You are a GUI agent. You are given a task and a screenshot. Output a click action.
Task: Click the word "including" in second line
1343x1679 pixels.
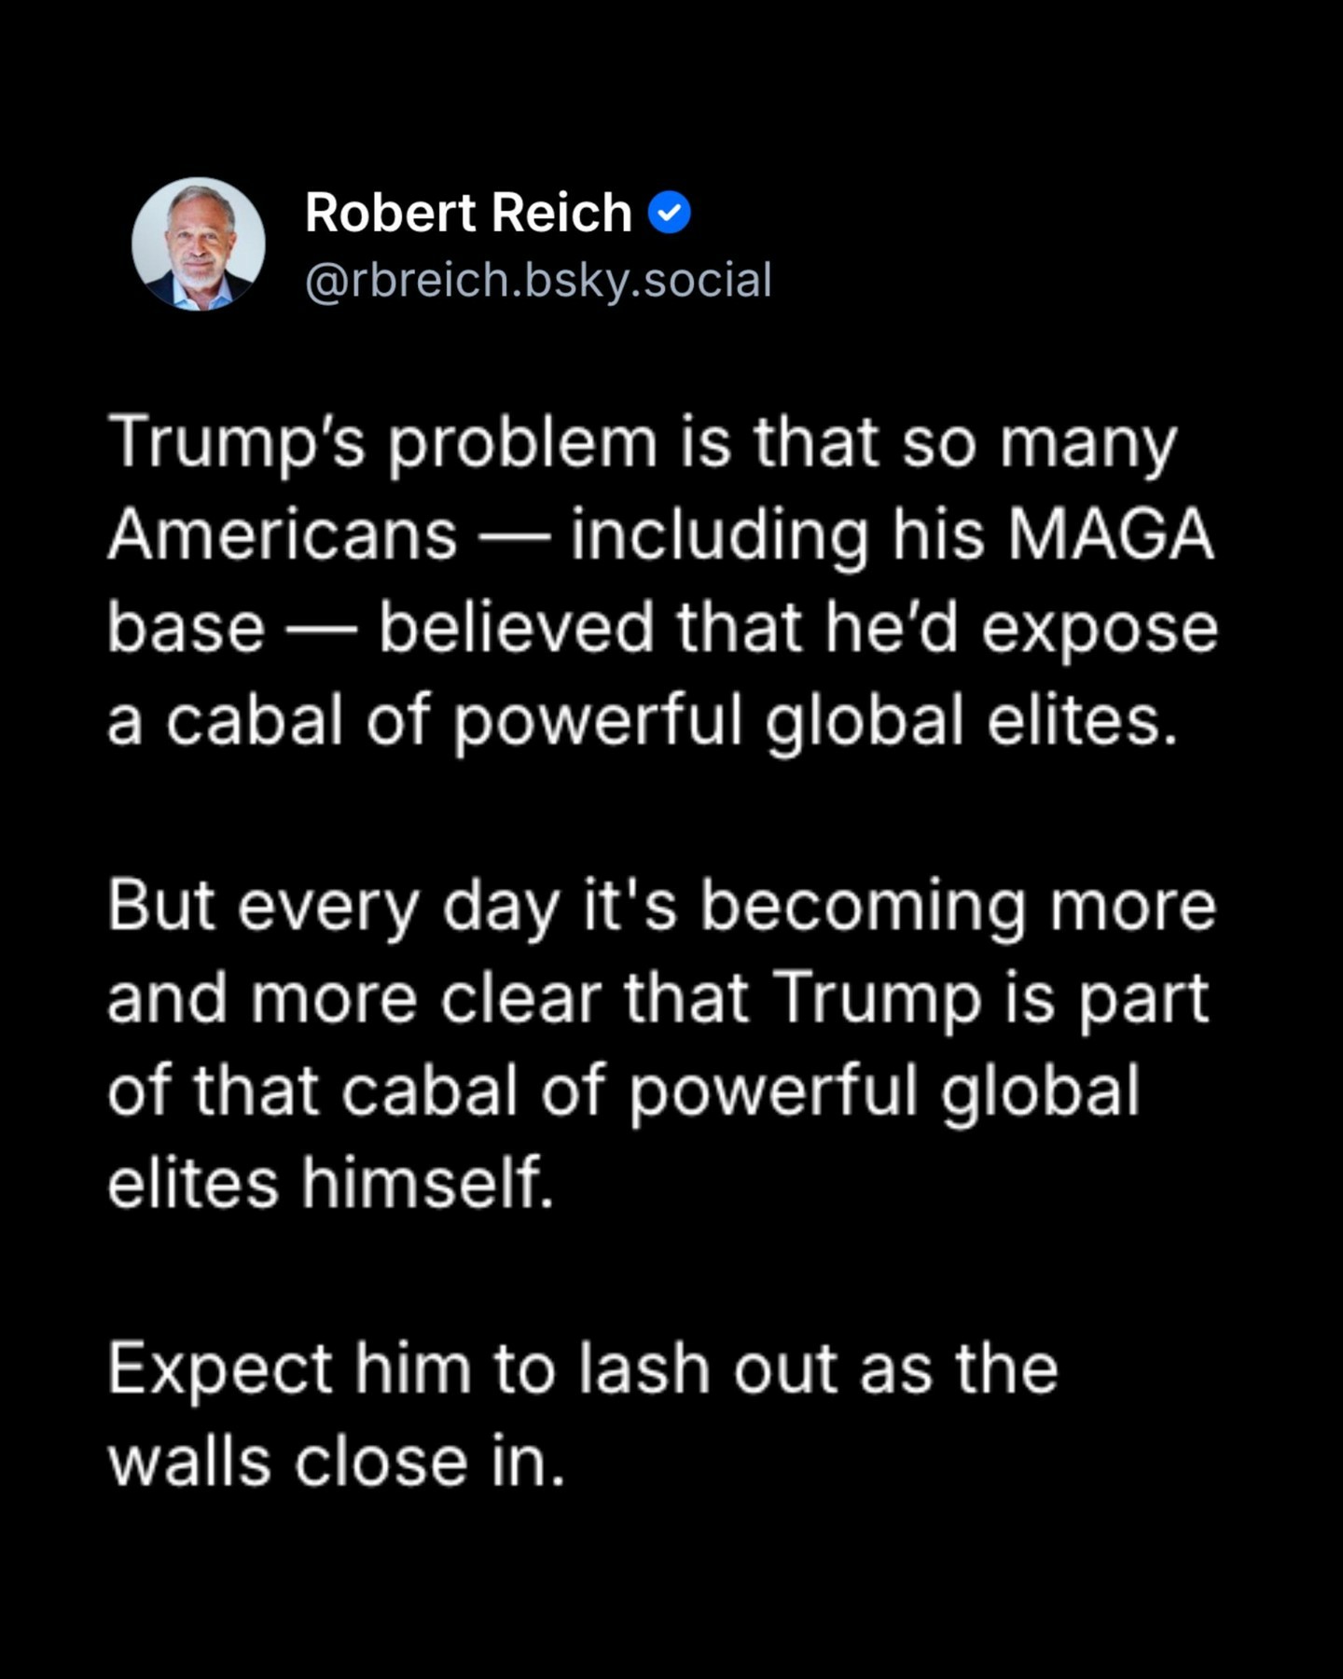coord(719,535)
